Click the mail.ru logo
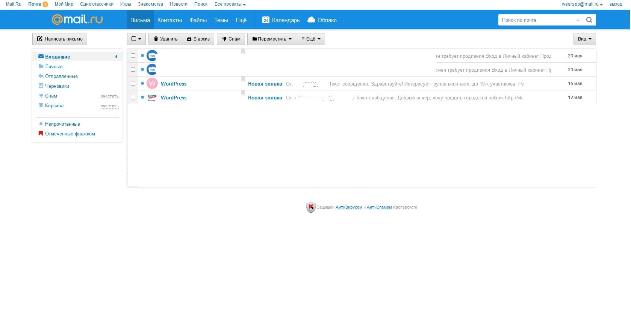631x320 pixels. 77,20
